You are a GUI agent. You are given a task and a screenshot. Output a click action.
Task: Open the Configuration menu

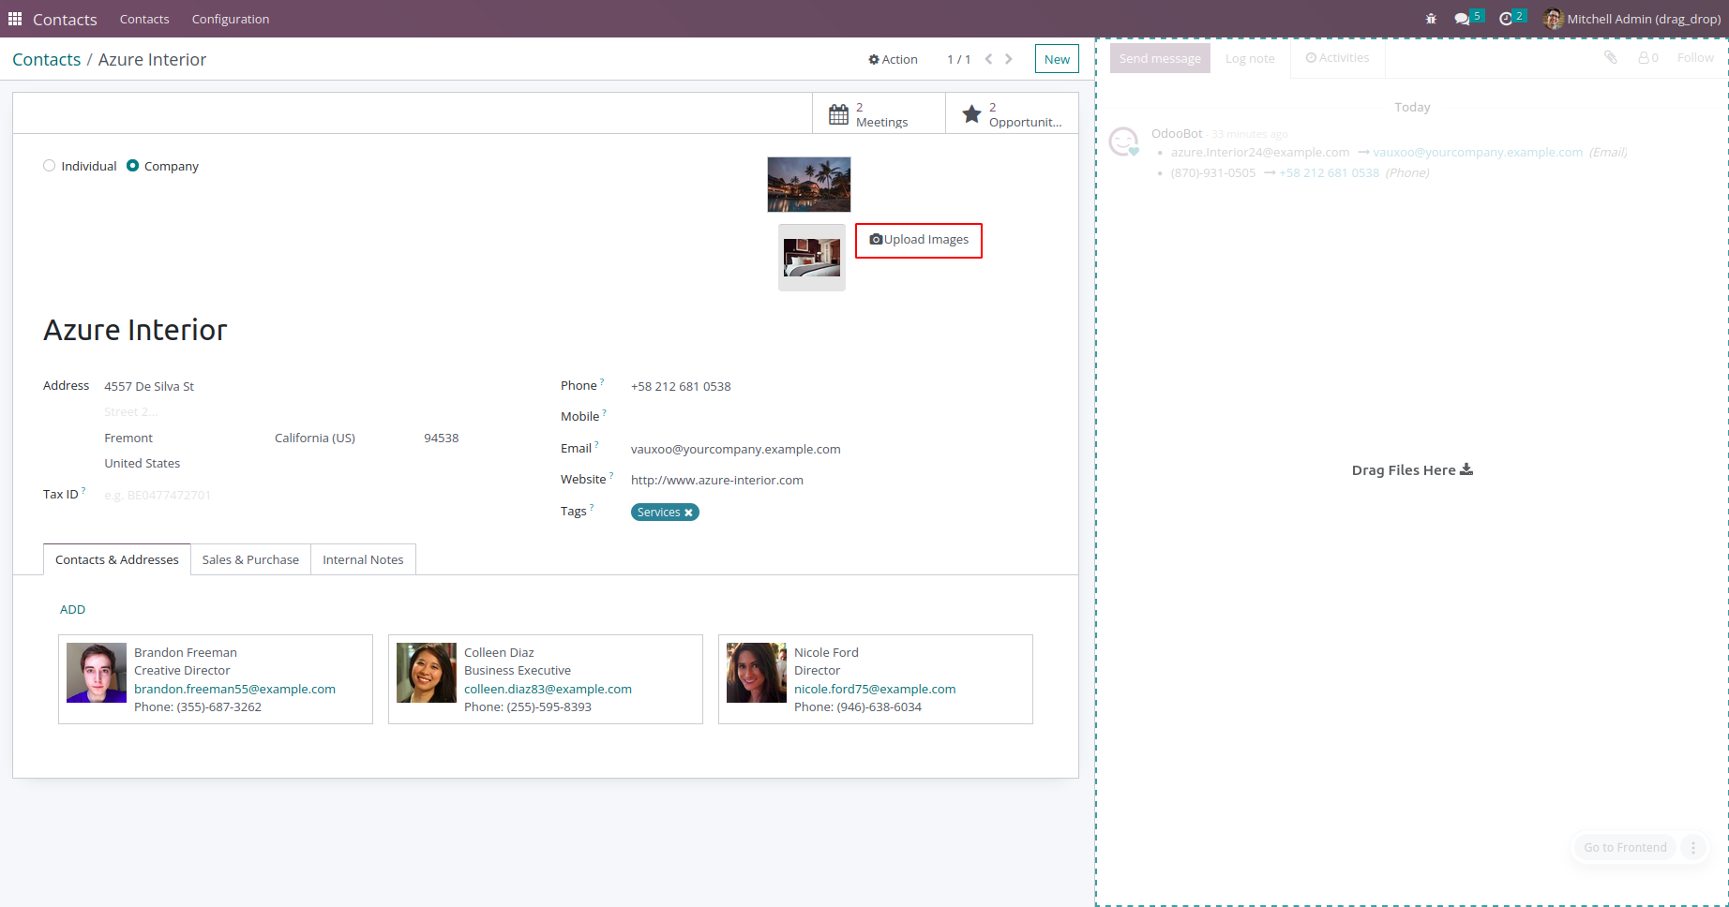231,19
